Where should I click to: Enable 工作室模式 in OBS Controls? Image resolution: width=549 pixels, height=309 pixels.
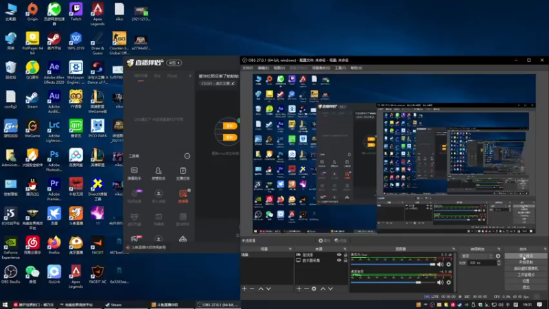pyautogui.click(x=526, y=275)
